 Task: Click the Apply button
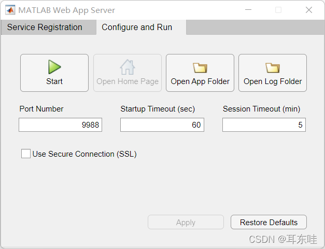186,222
